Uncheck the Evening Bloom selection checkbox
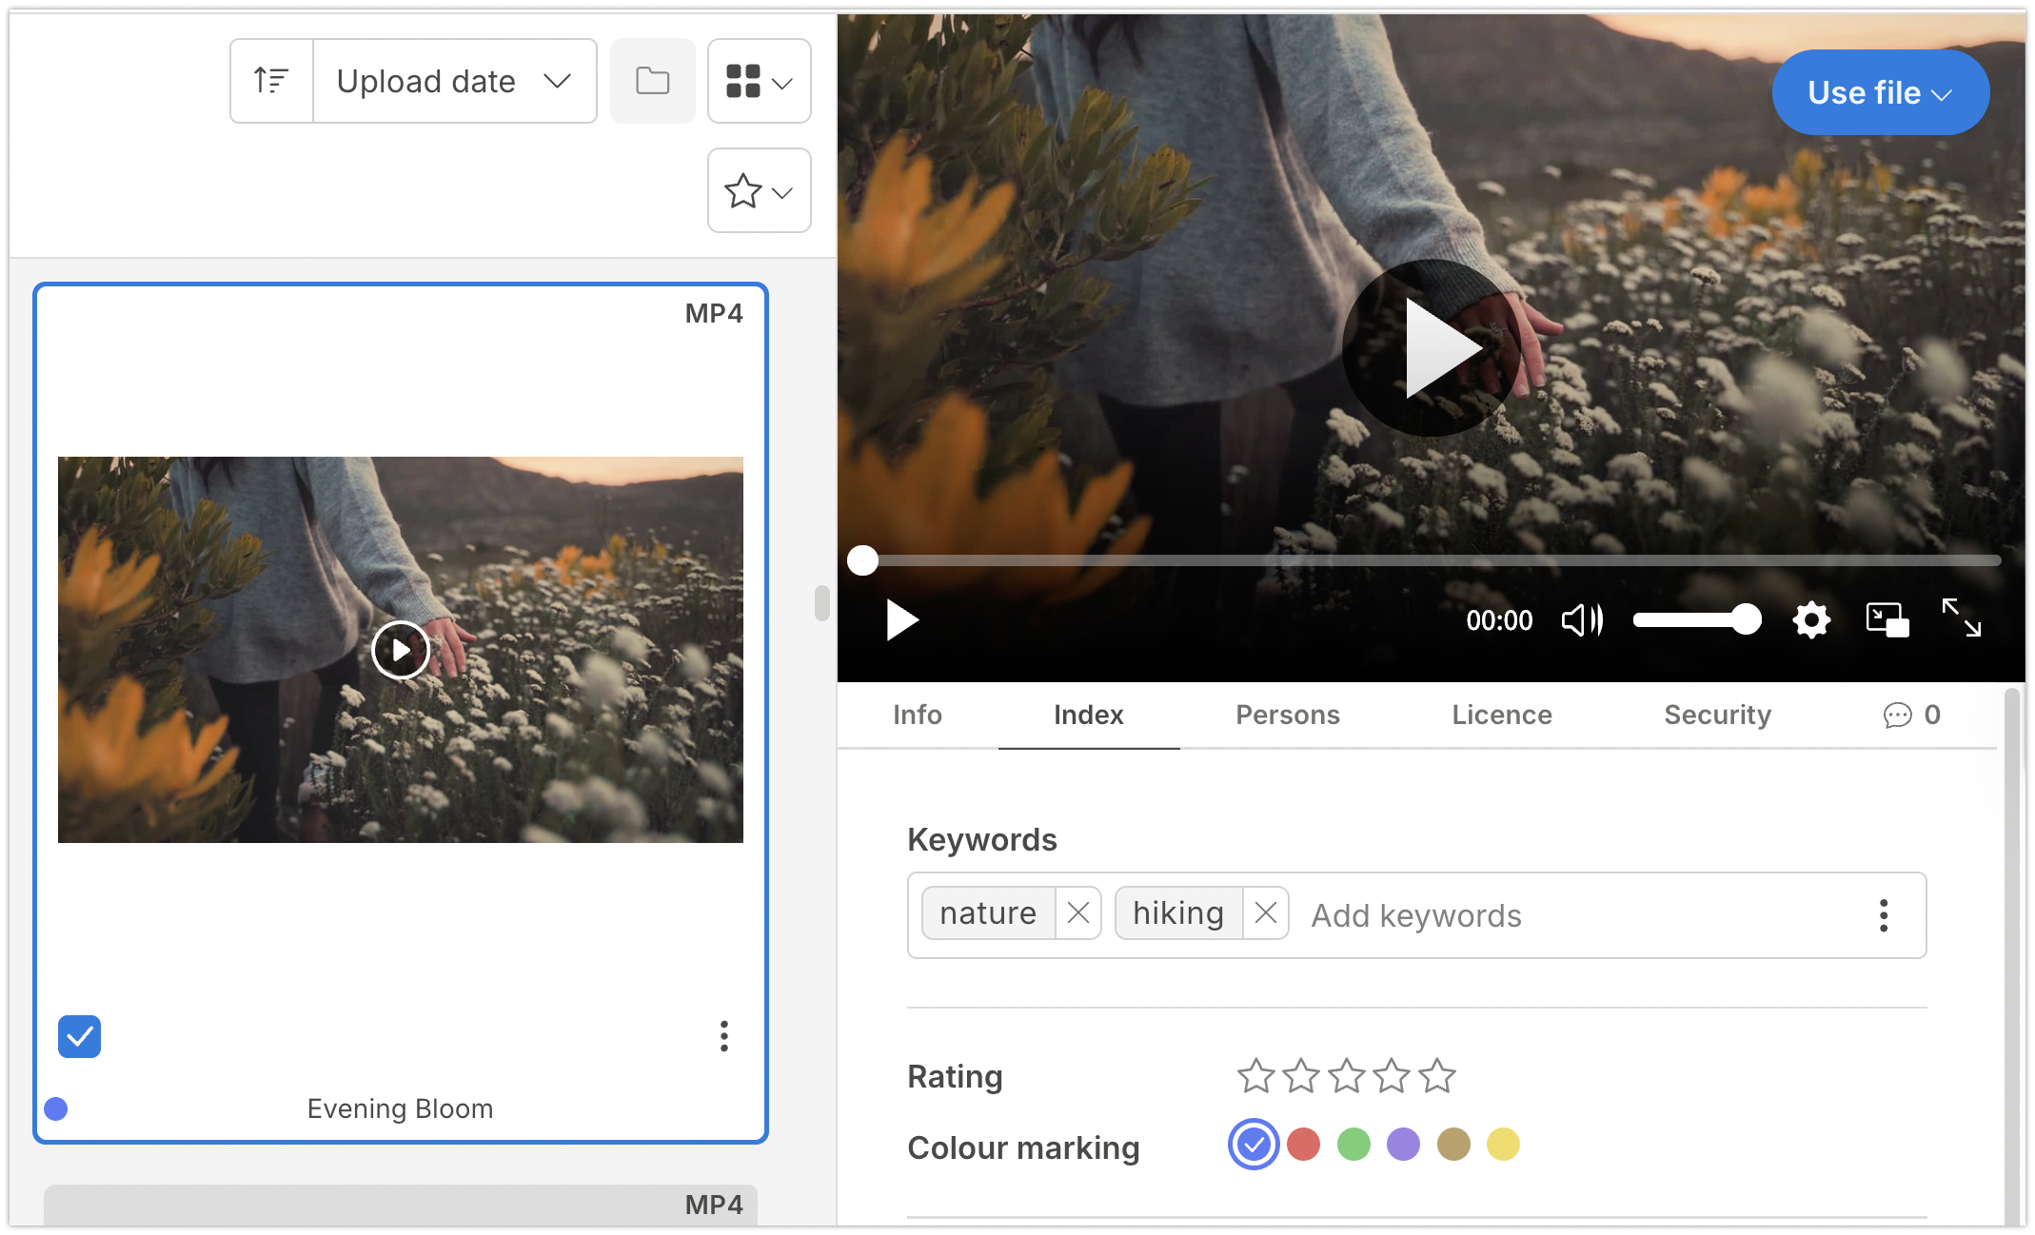Viewport: 2035px width, 1235px height. click(x=79, y=1036)
